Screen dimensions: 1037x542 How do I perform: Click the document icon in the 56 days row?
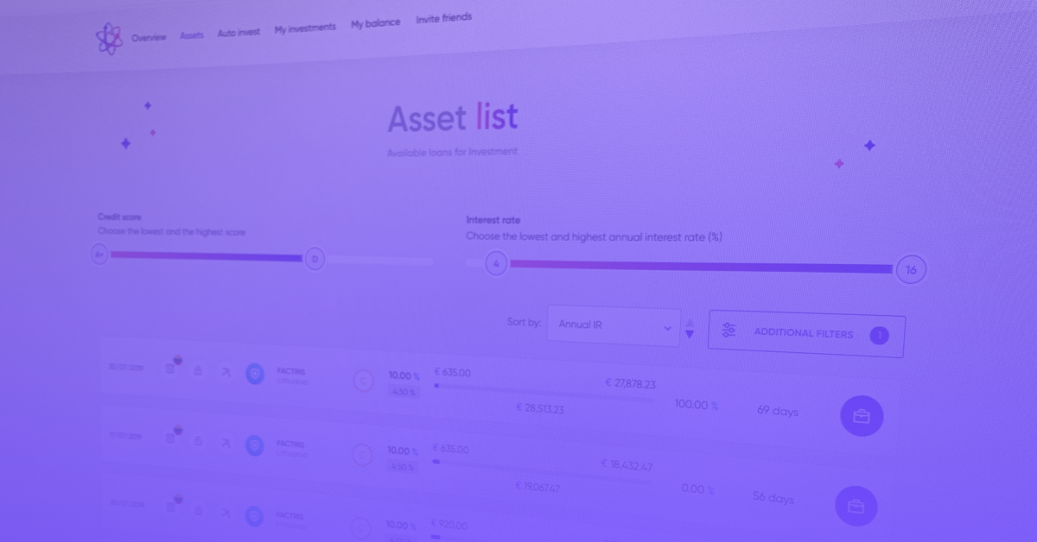point(171,438)
